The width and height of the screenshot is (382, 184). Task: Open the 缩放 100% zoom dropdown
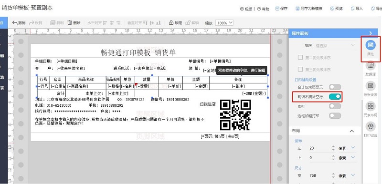(224, 23)
